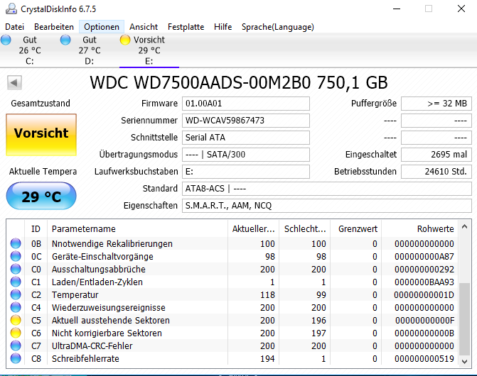
Task: Click the Rohwerte column header
Action: [x=420, y=228]
